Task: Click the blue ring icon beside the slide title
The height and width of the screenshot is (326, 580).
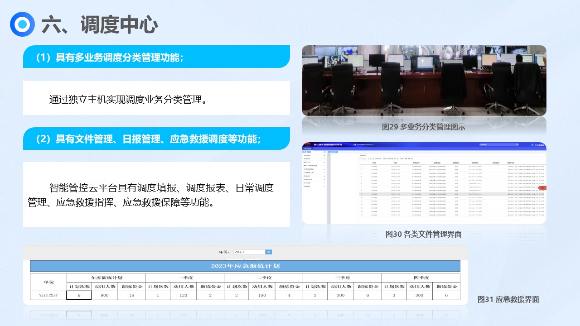Action: click(22, 24)
